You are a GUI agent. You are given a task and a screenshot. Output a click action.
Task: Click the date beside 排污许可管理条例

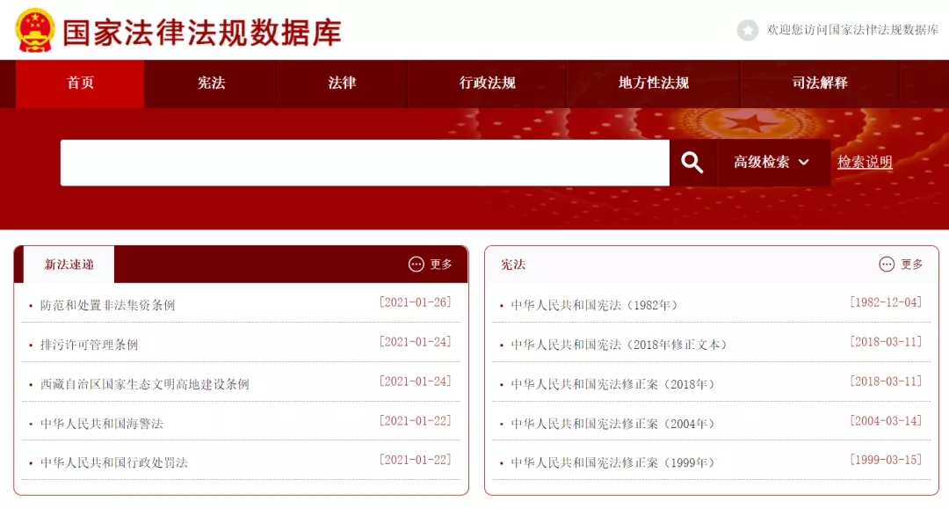pos(415,341)
